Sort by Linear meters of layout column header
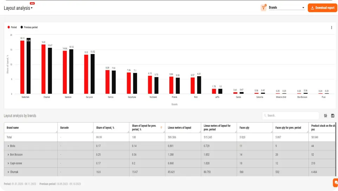This screenshot has width=338, height=191. point(180,127)
